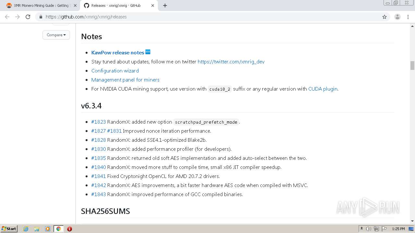This screenshot has width=415, height=233.
Task: Open pull request #1841
Action: pos(99,176)
